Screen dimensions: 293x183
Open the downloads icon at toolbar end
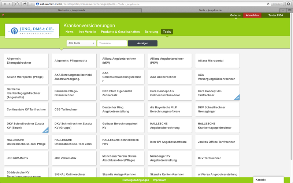[x=288, y=4]
